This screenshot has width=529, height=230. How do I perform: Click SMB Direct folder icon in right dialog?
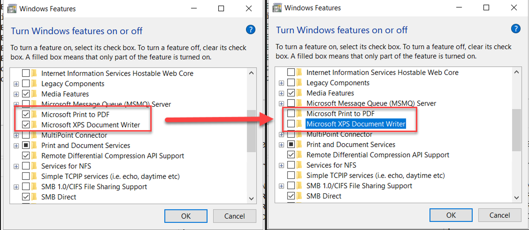pyautogui.click(x=299, y=196)
